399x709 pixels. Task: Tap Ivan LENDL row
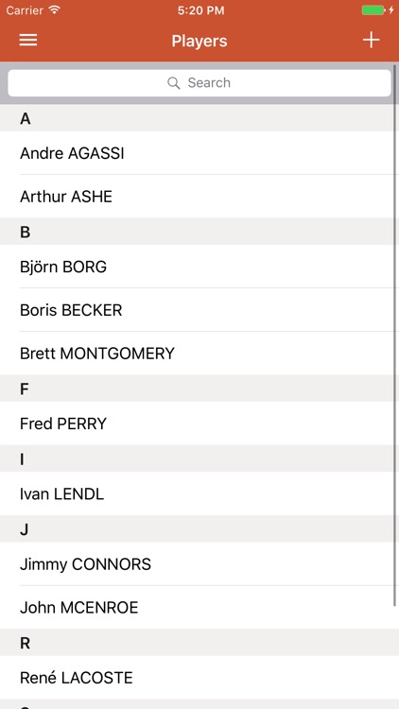click(199, 493)
